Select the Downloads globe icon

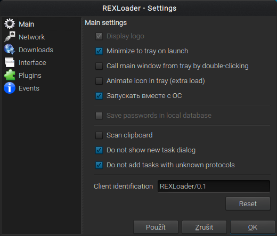click(x=10, y=50)
